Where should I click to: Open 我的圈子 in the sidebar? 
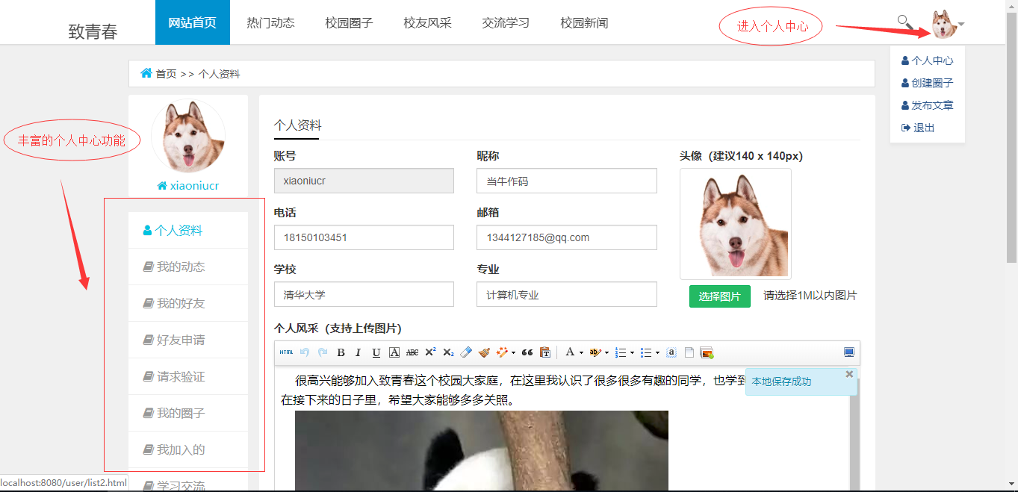(x=188, y=413)
